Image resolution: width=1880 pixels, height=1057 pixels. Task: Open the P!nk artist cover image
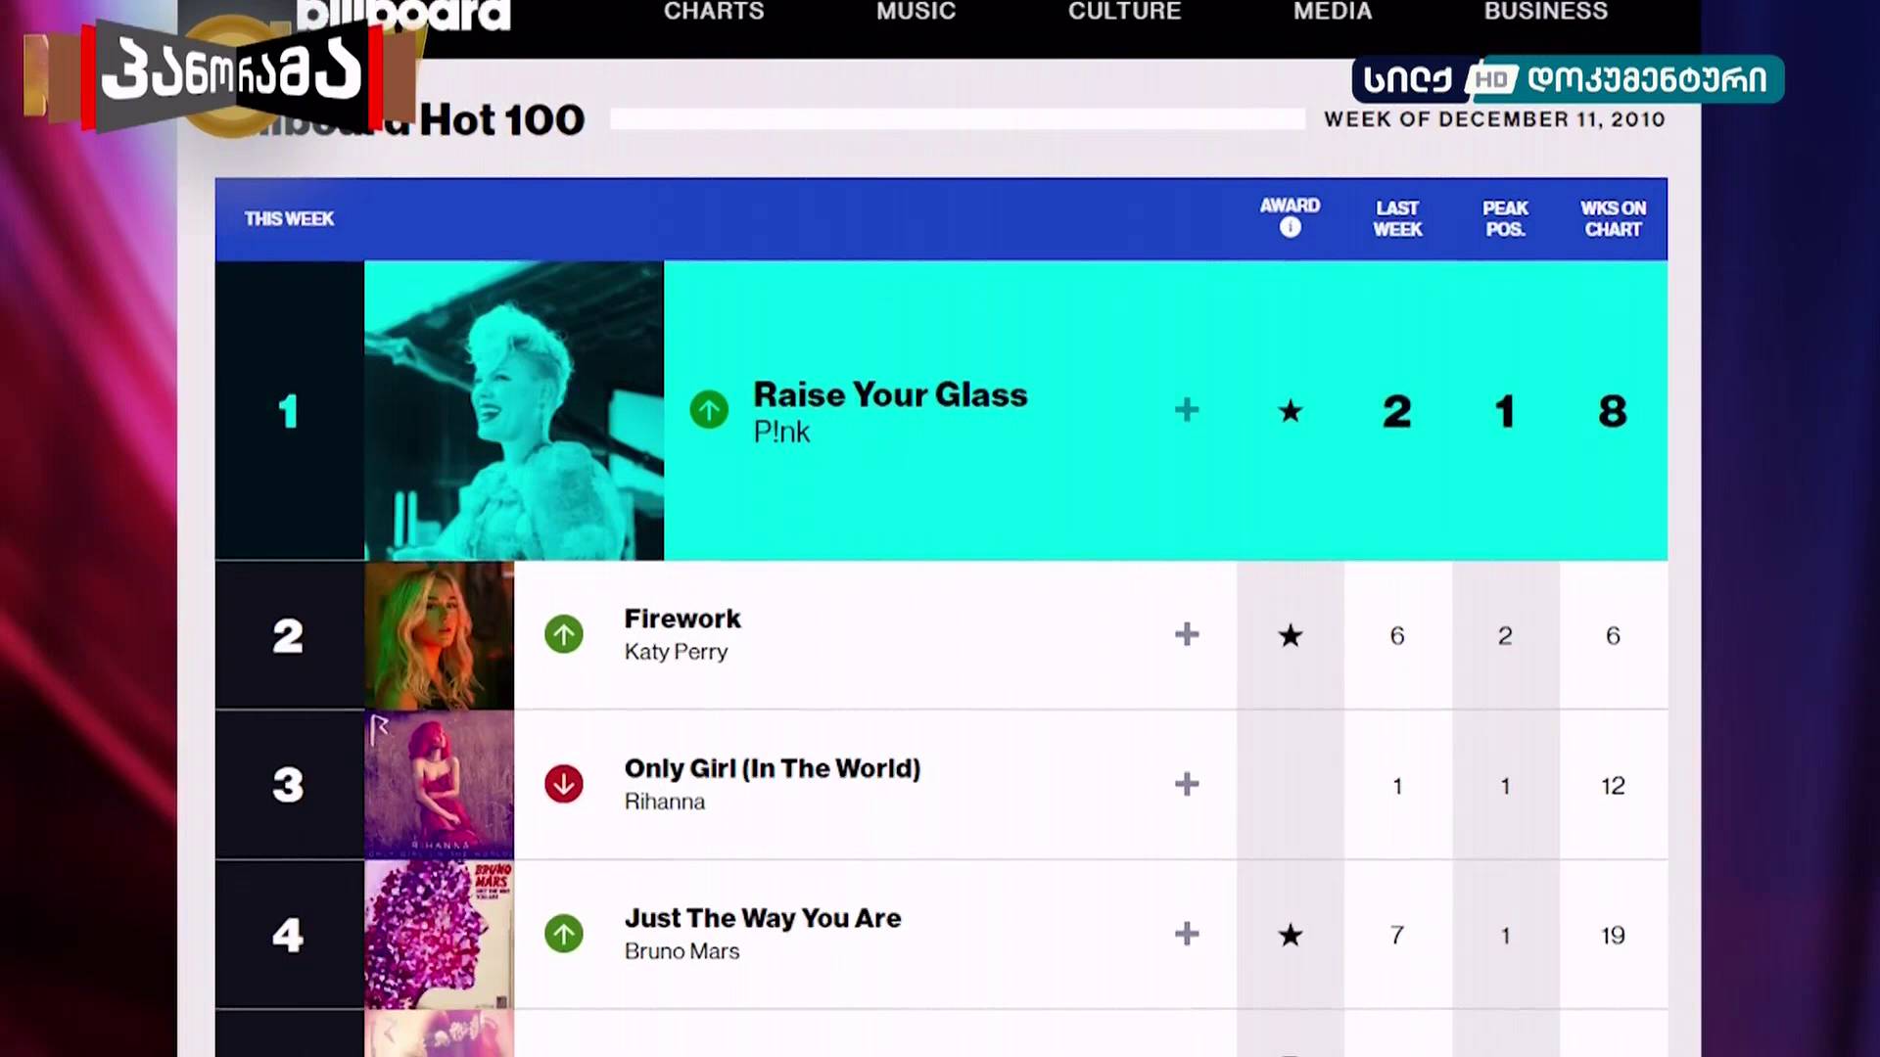coord(514,410)
